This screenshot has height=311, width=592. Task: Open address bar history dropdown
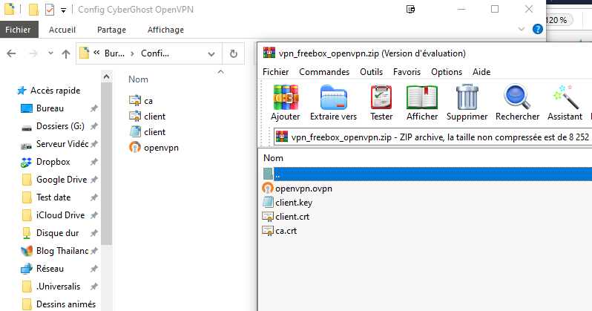(211, 54)
